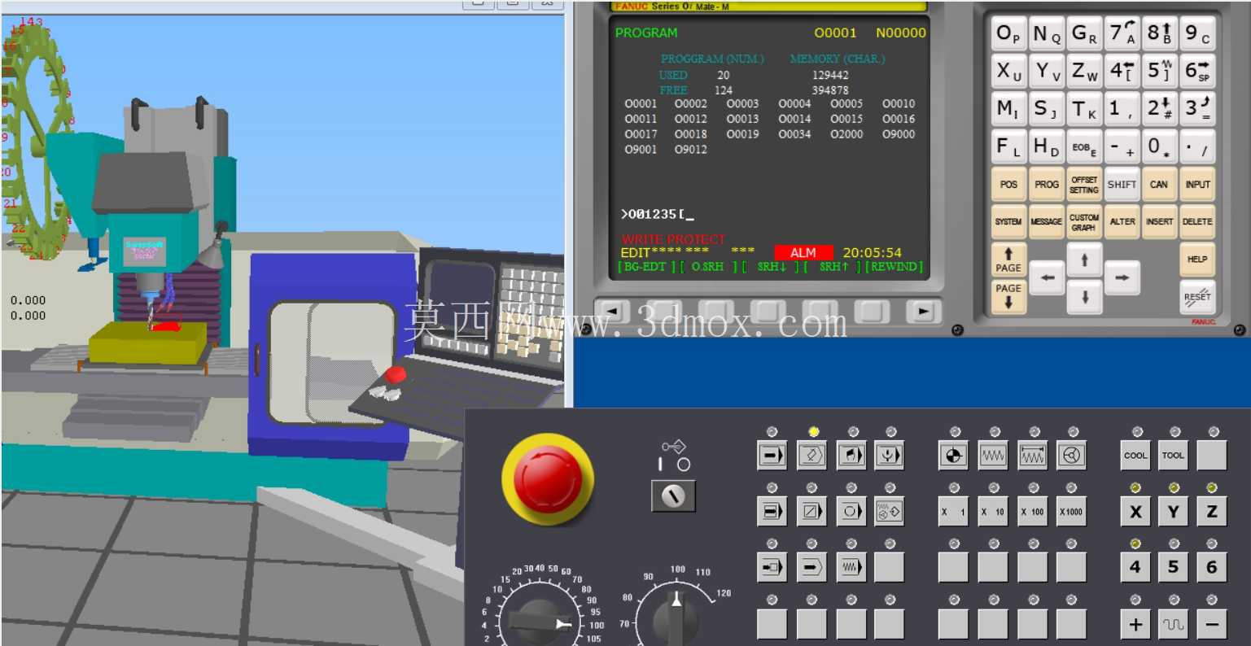Click the minus jog direction button
The width and height of the screenshot is (1251, 646).
[x=1212, y=624]
